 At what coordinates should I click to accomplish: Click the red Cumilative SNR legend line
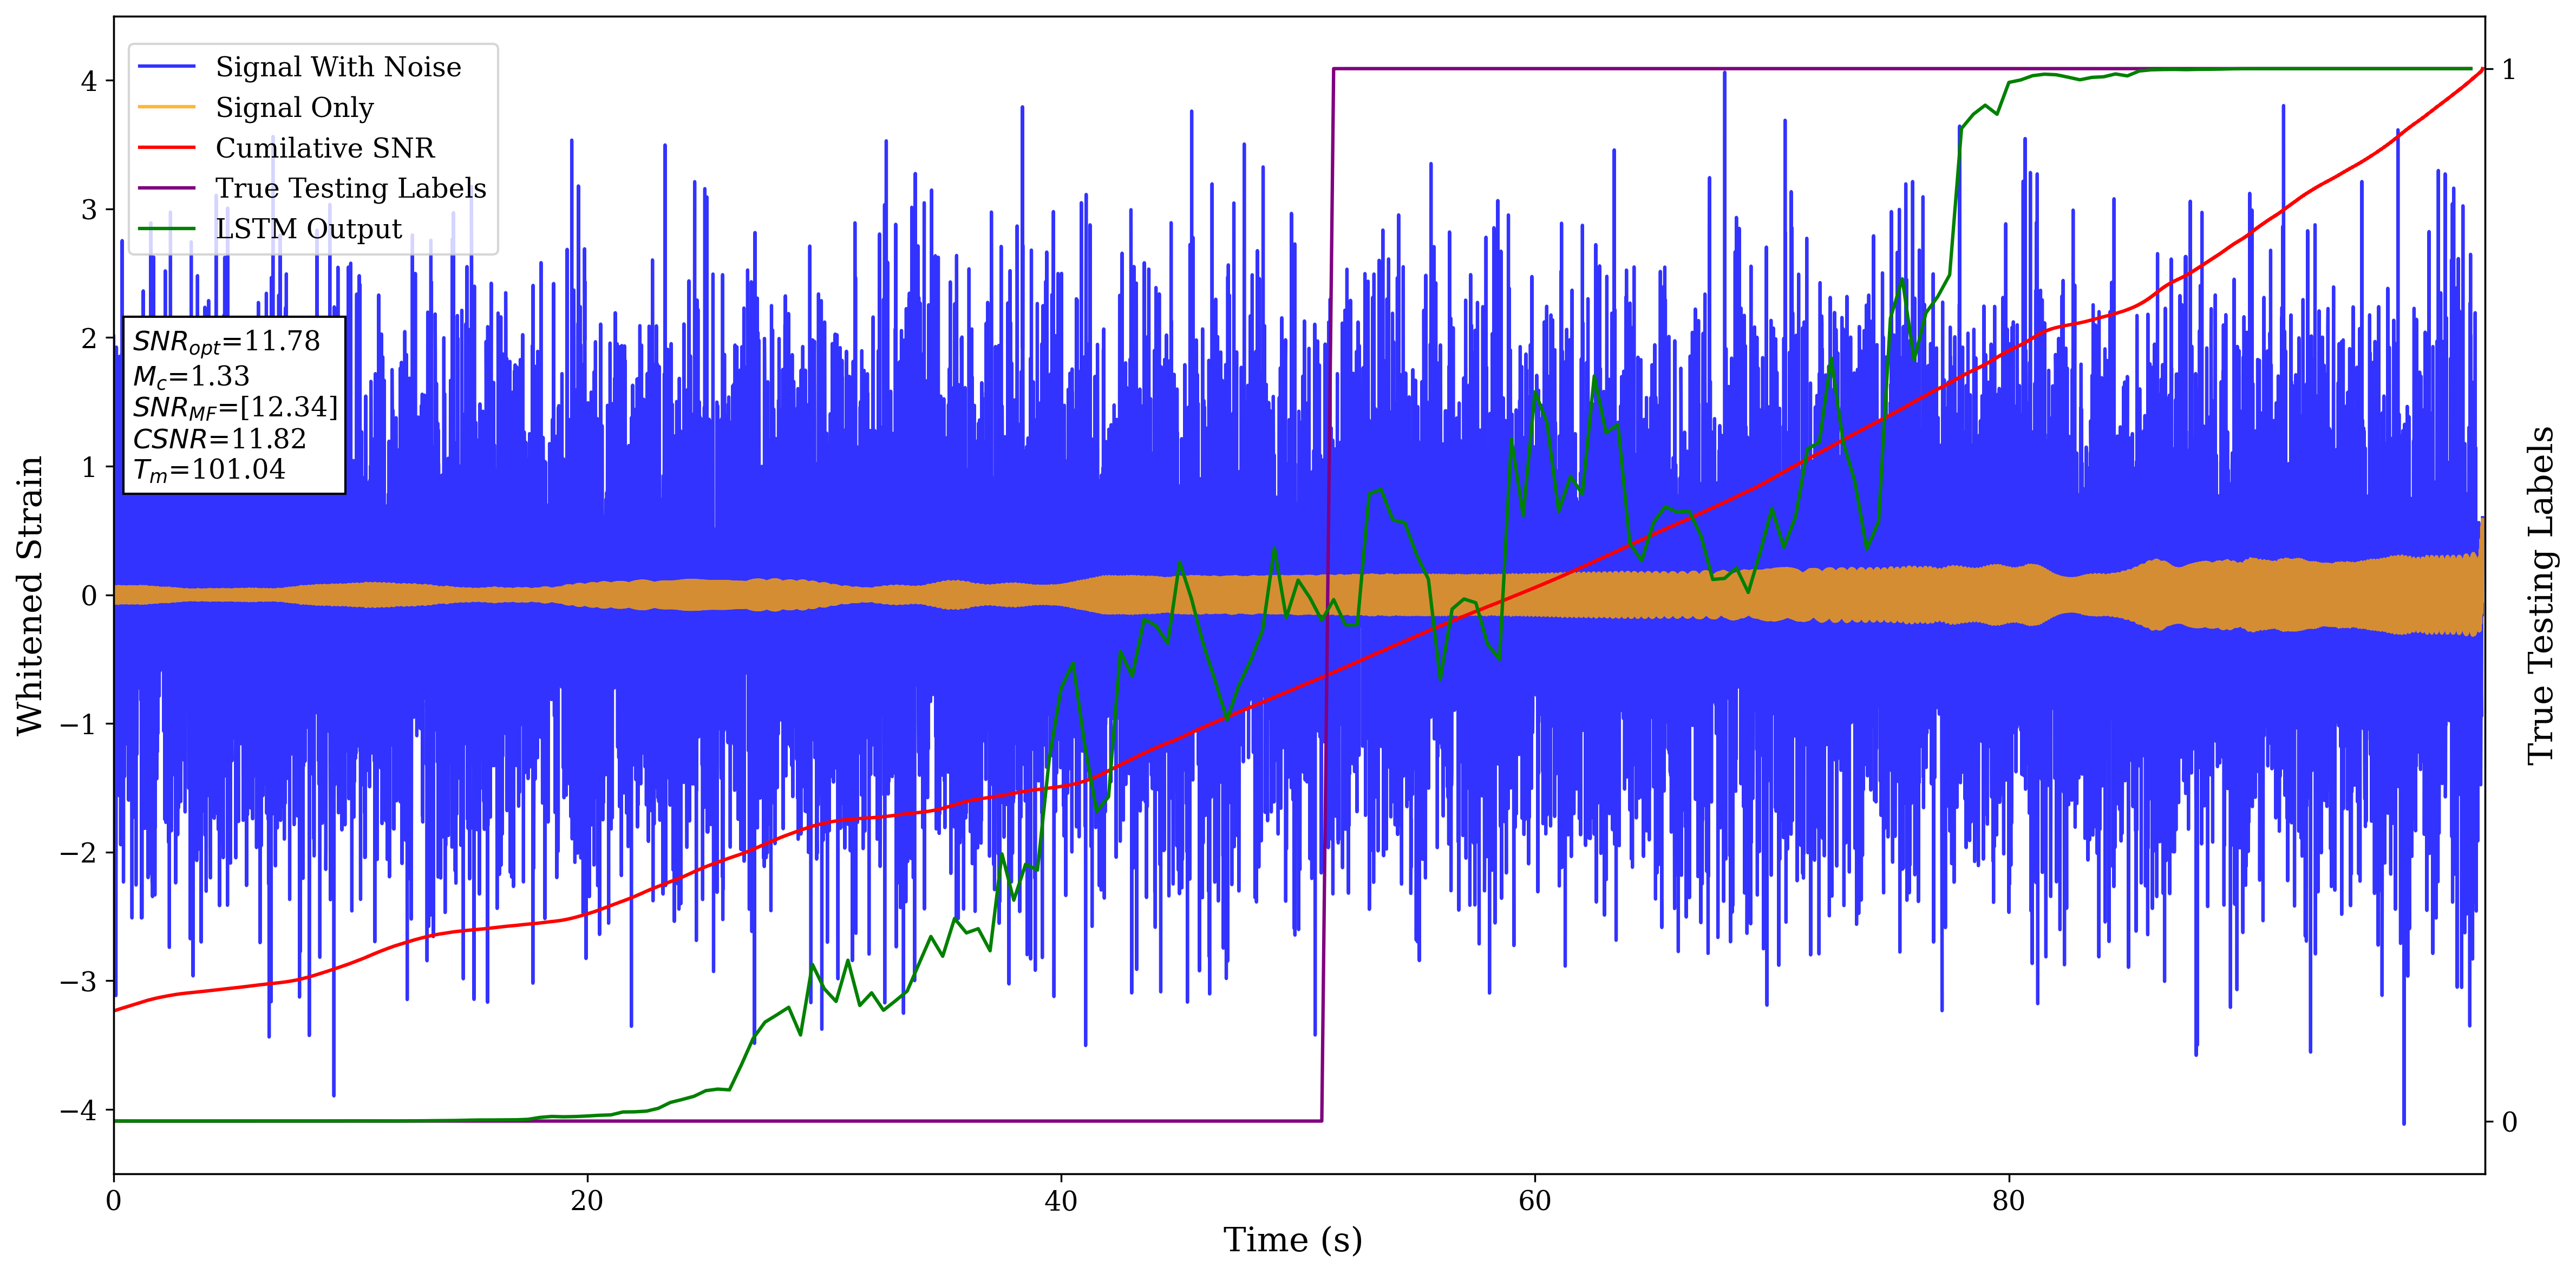coord(166,148)
